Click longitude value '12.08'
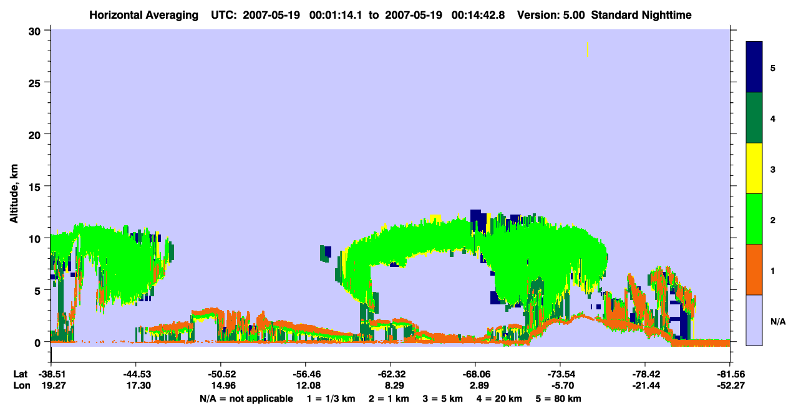The image size is (811, 416). tap(306, 386)
